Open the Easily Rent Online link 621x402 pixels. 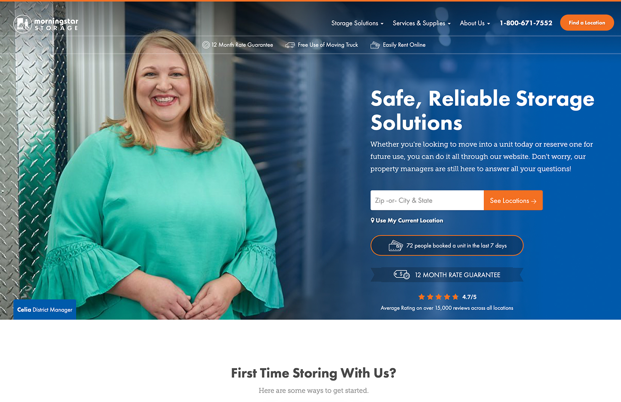coord(398,45)
